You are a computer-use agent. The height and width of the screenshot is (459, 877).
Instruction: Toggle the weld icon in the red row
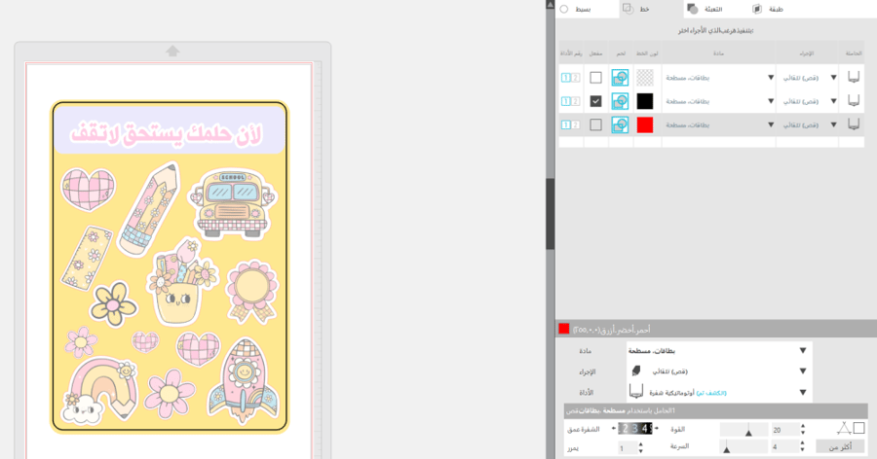[620, 124]
